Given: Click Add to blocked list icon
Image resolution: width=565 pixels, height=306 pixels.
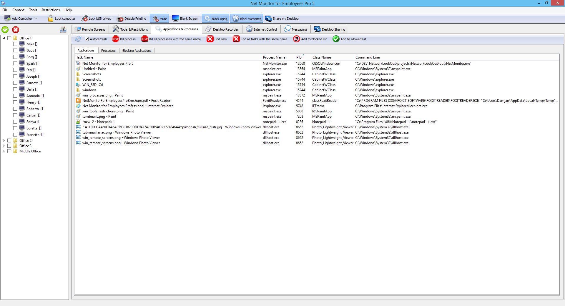Looking at the screenshot, I should click(297, 39).
